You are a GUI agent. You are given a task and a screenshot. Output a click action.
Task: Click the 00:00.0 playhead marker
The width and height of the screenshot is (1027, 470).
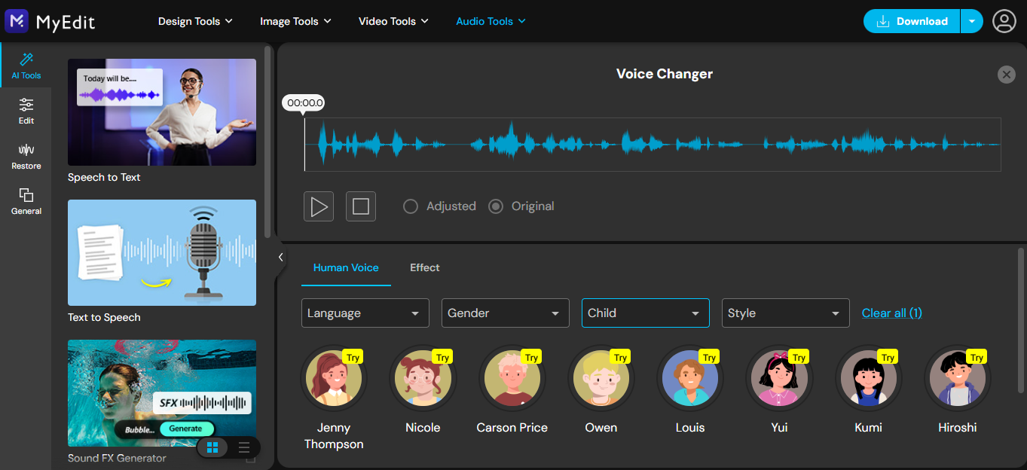(x=303, y=103)
